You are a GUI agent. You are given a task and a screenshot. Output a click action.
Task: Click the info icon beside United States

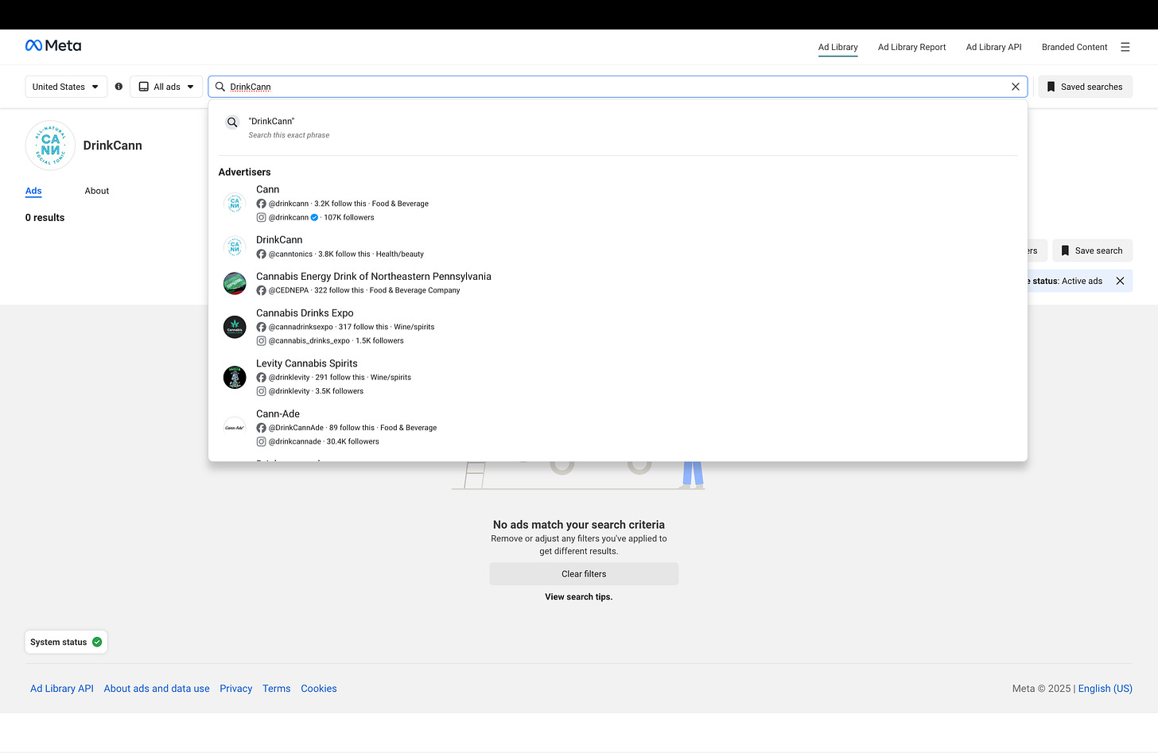[x=119, y=87]
